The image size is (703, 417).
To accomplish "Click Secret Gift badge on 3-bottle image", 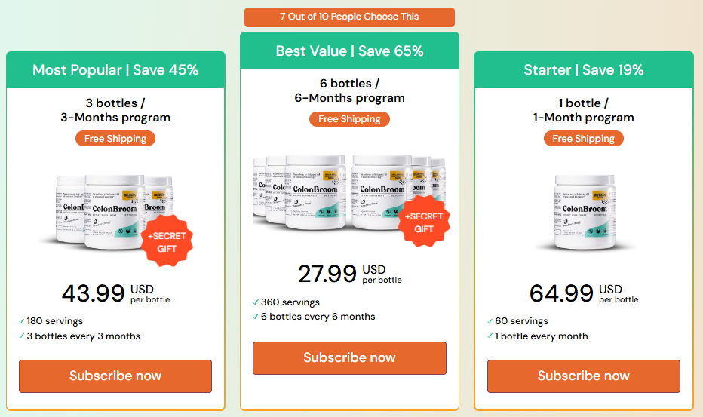I will [x=167, y=241].
